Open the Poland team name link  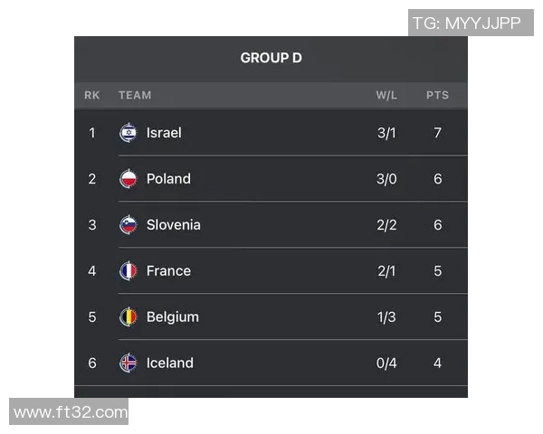[168, 179]
